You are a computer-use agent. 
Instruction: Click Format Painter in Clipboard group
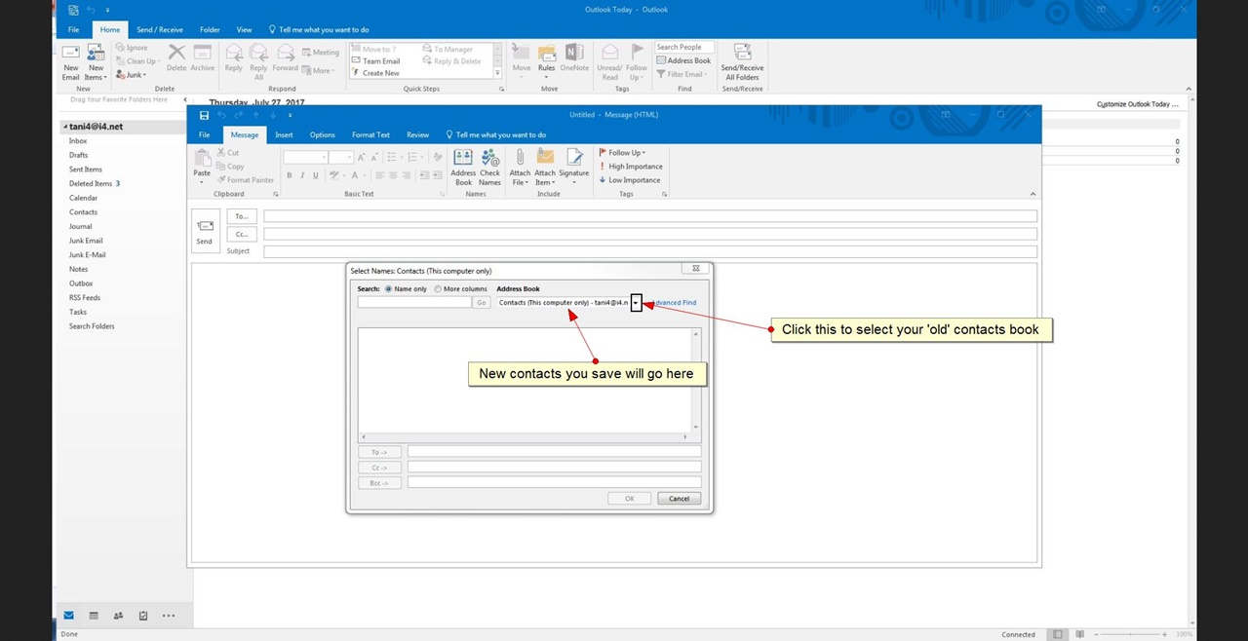(246, 180)
